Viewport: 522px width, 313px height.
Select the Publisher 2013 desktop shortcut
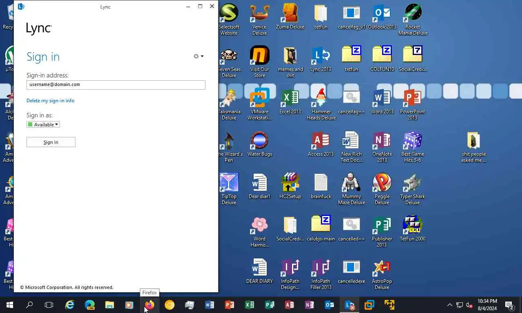[382, 231]
